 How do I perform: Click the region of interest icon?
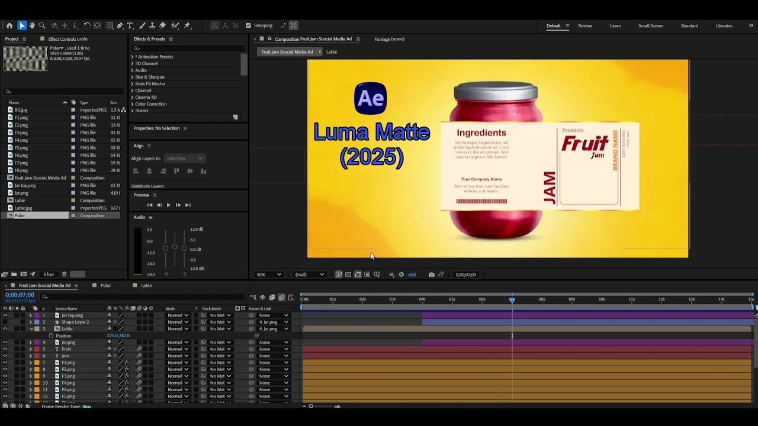coord(367,275)
